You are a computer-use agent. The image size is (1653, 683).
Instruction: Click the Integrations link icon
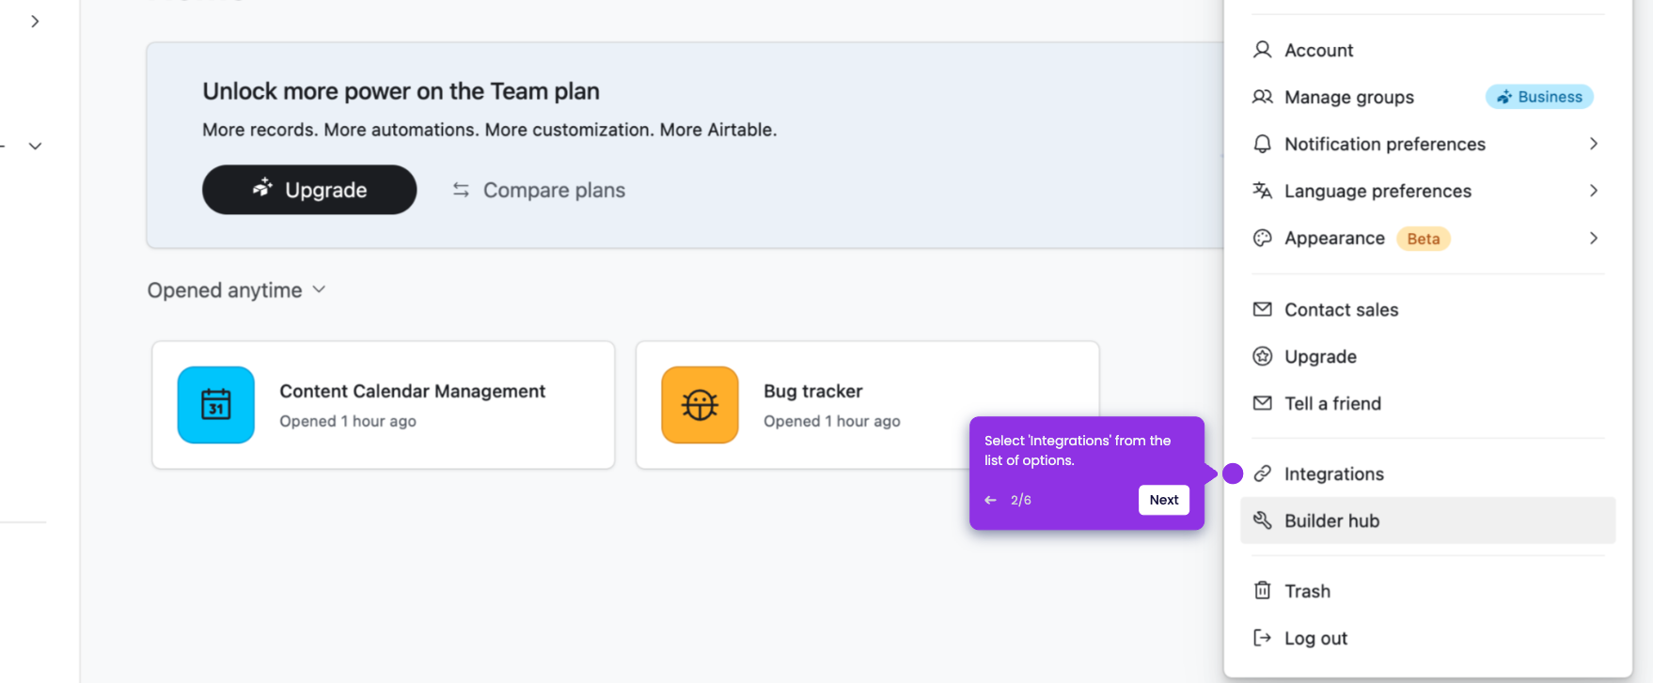(x=1262, y=473)
